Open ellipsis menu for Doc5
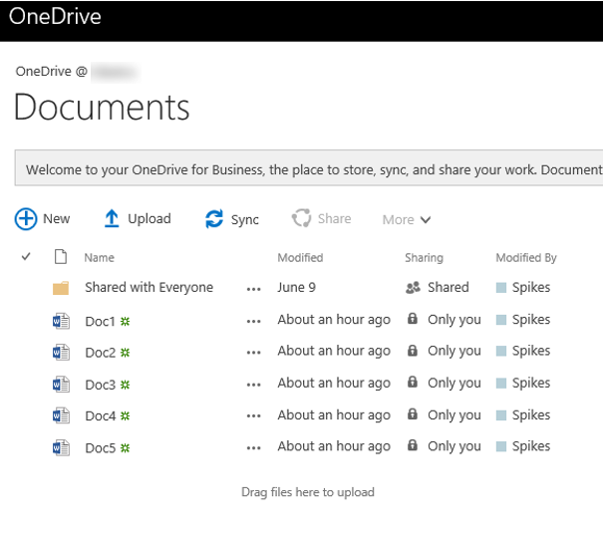Image resolution: width=603 pixels, height=540 pixels. [x=254, y=448]
